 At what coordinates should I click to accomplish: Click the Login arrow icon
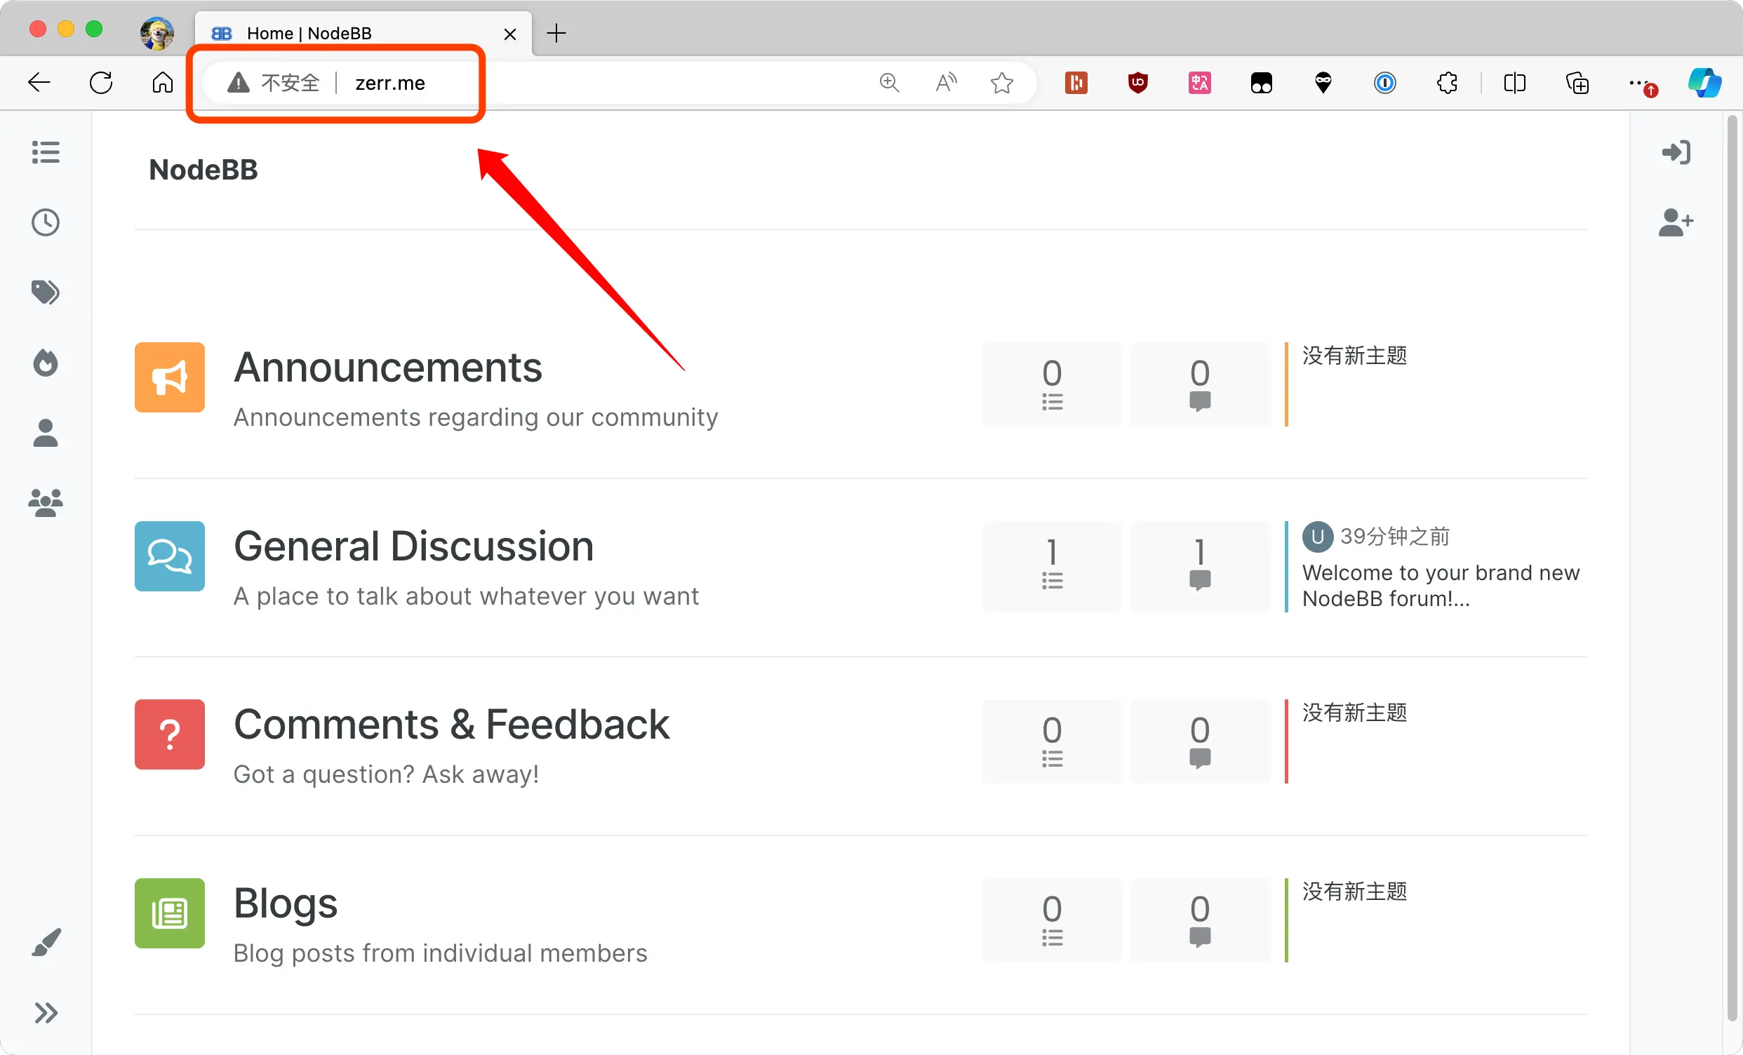click(x=1676, y=152)
